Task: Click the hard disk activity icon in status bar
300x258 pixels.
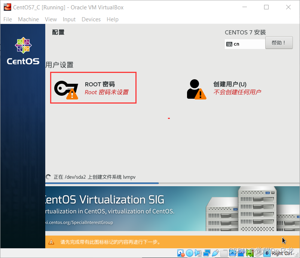Action: coord(181,253)
